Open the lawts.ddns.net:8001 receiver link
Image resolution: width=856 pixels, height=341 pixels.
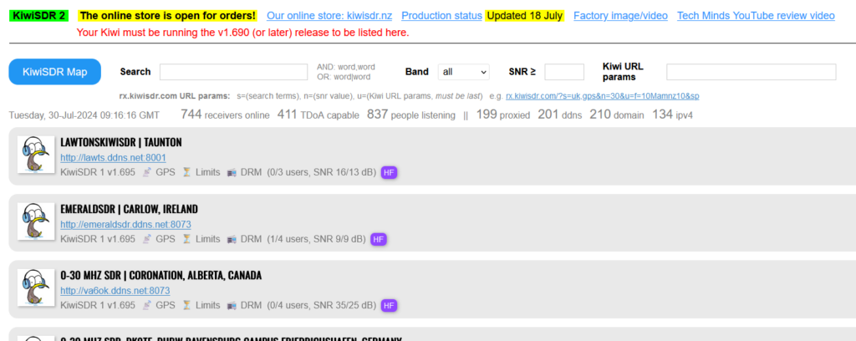click(x=113, y=158)
